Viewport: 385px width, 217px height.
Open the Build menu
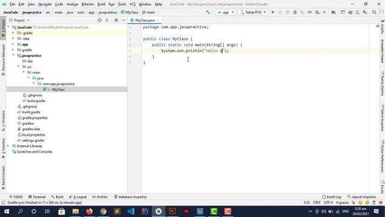(101, 4)
